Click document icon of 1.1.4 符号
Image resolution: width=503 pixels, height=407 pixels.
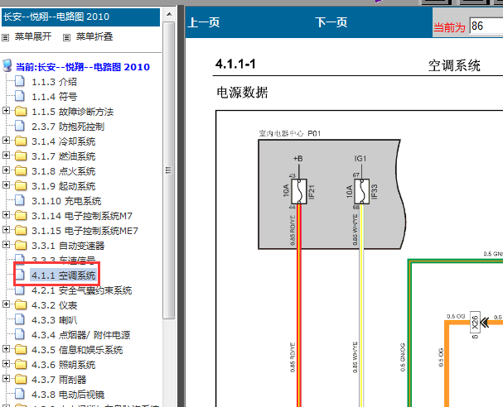point(20,96)
